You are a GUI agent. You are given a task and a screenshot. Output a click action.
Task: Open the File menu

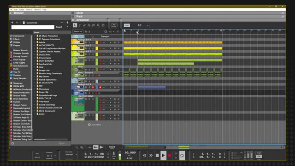pos(11,10)
